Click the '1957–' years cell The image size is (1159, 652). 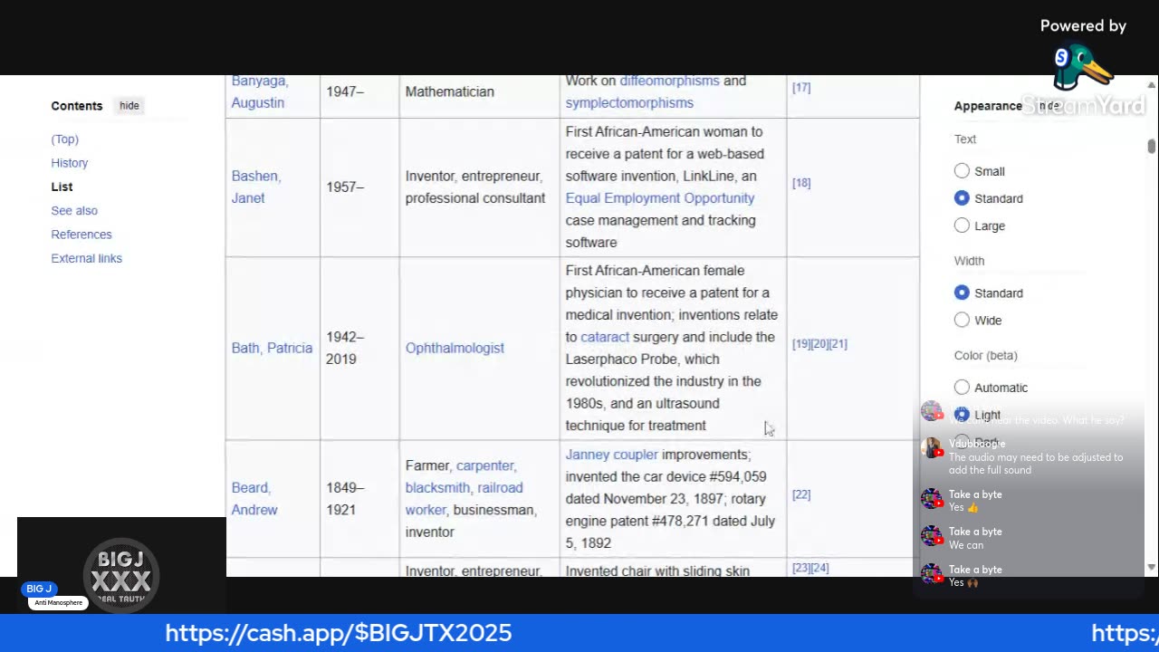[x=359, y=187]
